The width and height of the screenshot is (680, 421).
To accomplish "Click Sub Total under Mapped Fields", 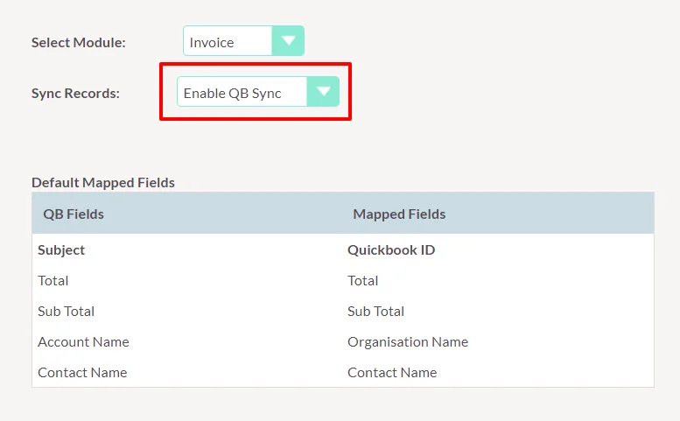I will click(376, 311).
